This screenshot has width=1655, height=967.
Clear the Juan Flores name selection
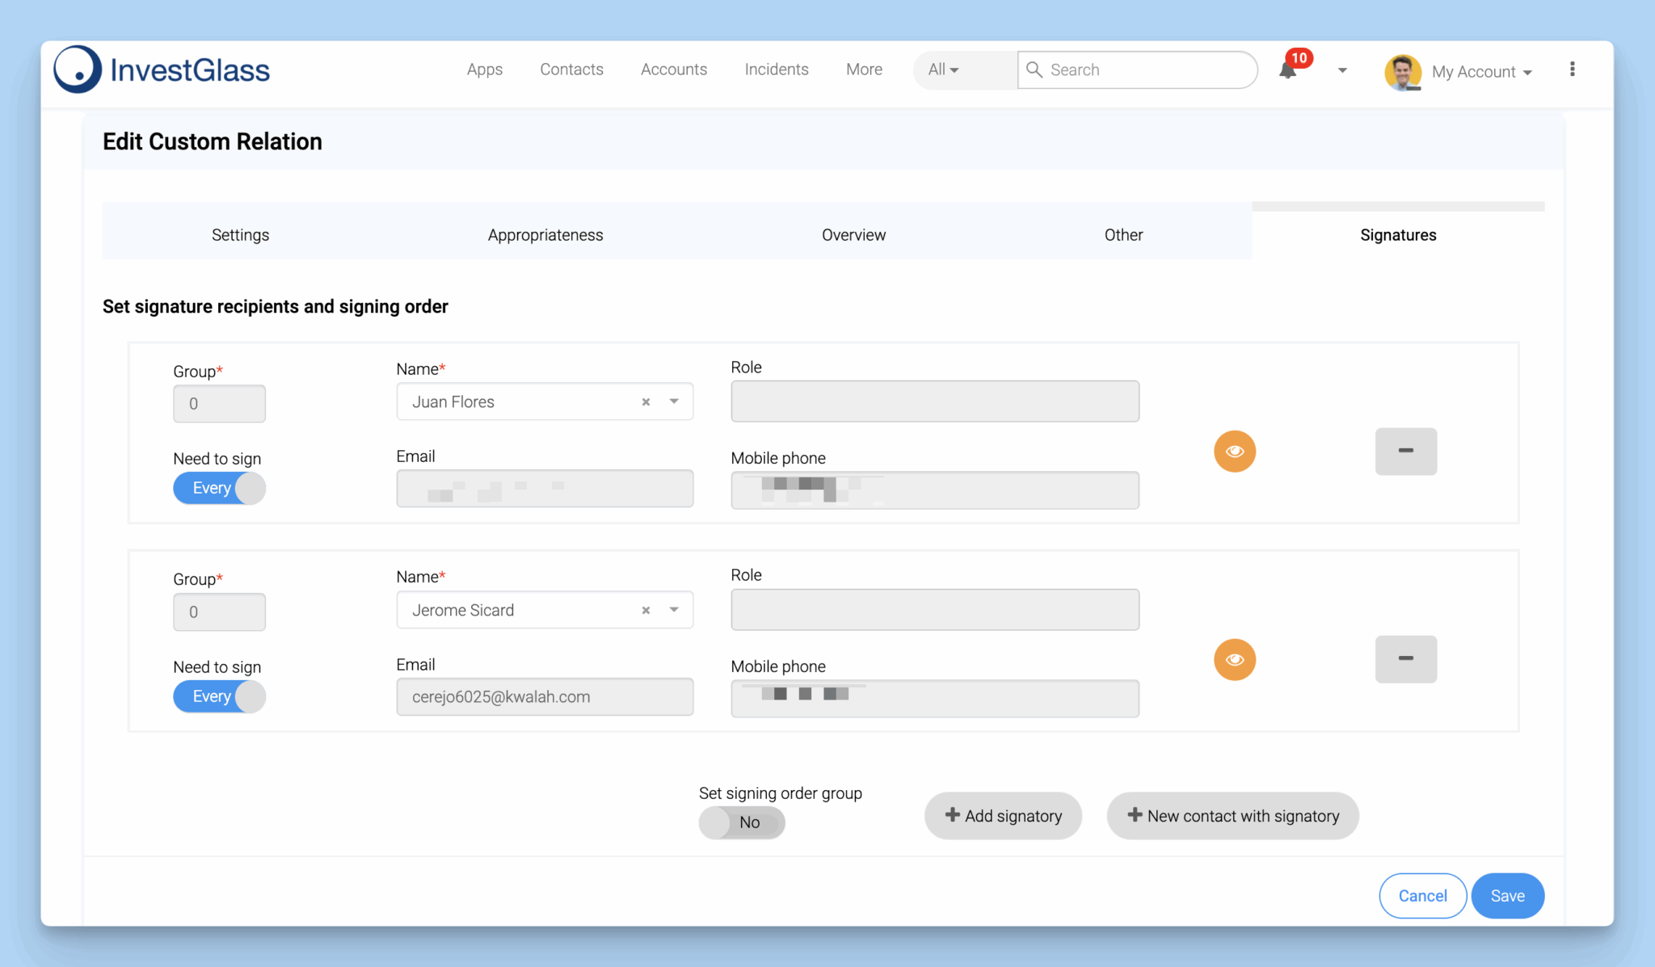[646, 402]
